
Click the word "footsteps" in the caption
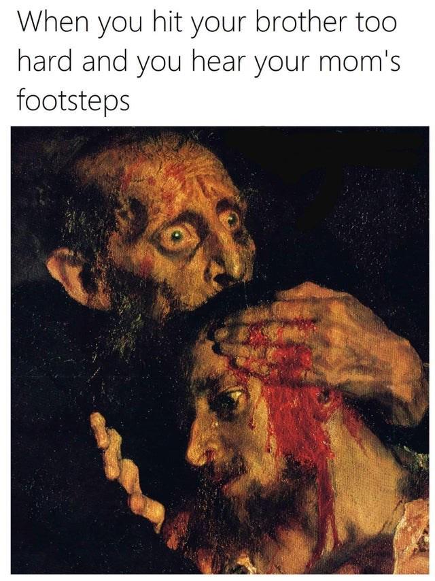click(x=73, y=99)
